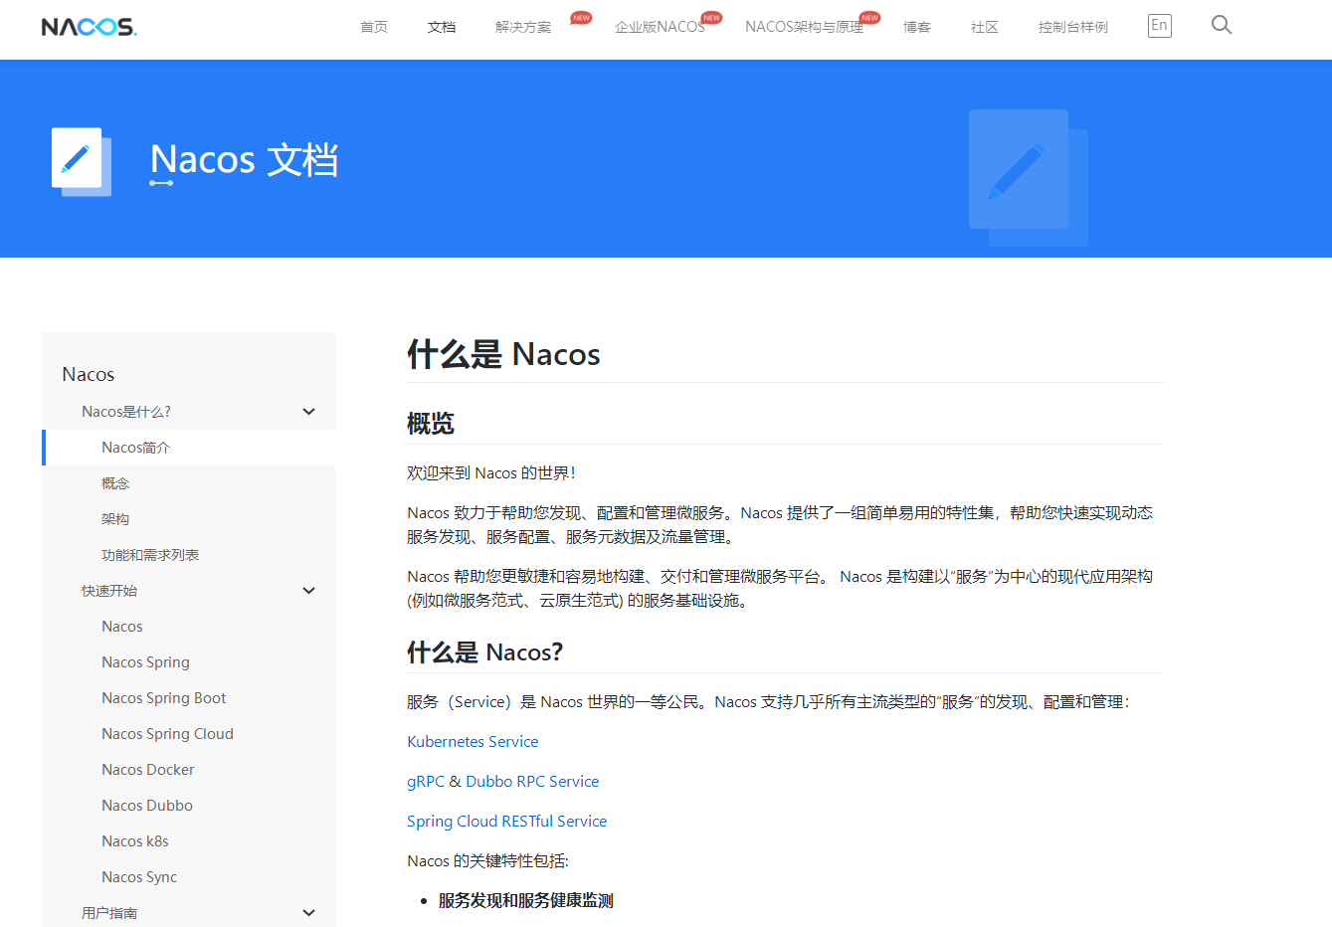Open the Nacos quick start page
This screenshot has height=927, width=1332.
[x=122, y=627]
